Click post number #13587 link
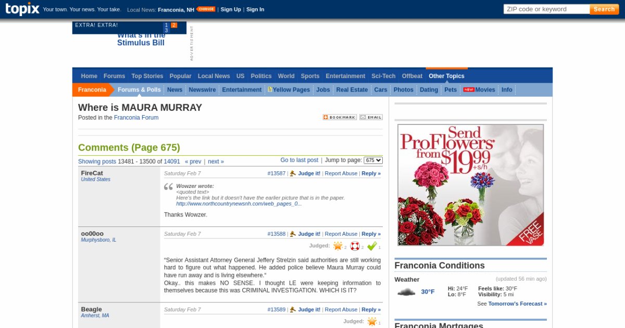 [x=277, y=173]
